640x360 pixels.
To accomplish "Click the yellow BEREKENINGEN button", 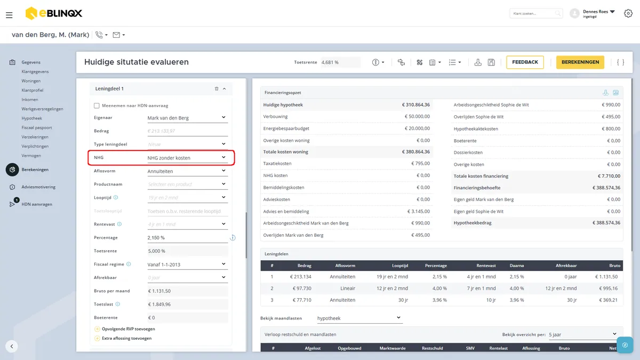I will pos(580,62).
